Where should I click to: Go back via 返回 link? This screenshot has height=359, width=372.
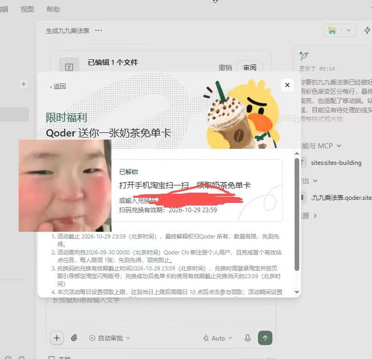tap(58, 87)
